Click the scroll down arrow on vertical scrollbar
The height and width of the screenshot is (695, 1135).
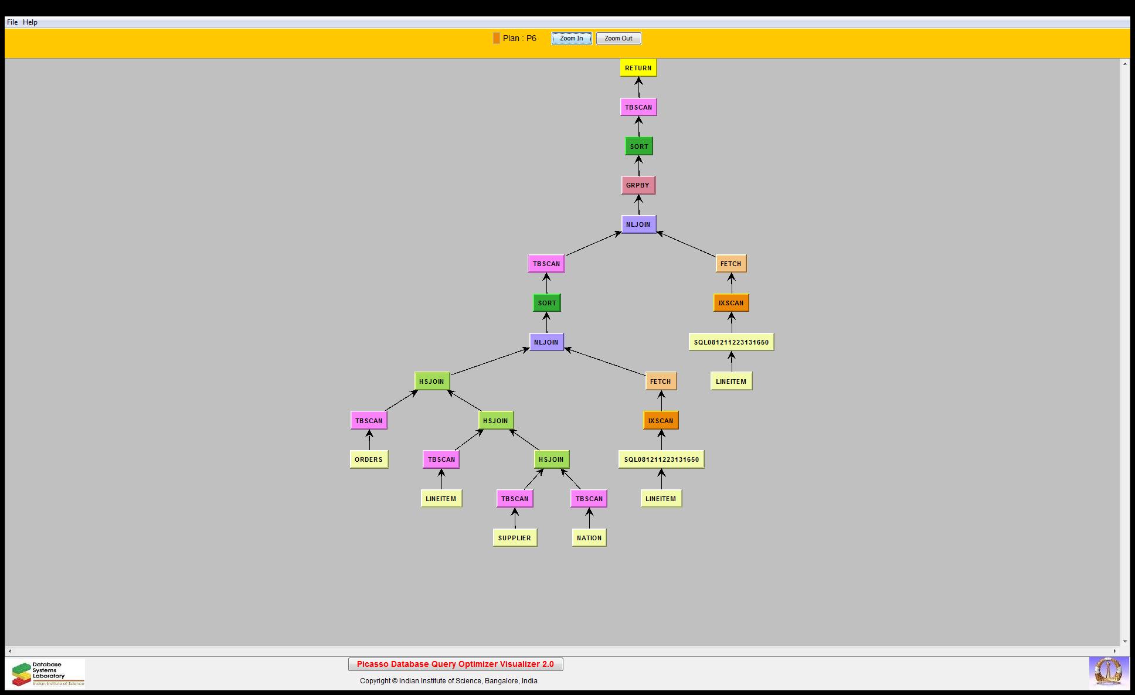(x=1124, y=641)
